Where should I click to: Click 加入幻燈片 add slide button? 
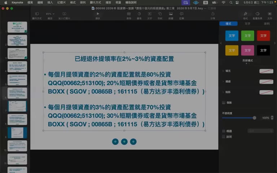point(64,15)
